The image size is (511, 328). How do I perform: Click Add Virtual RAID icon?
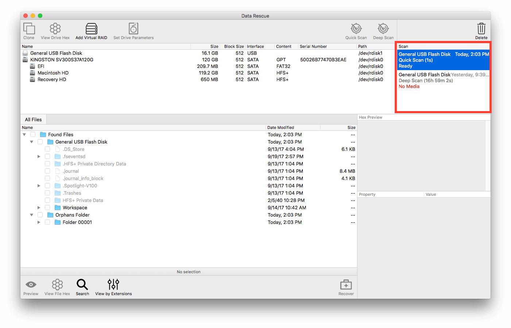[91, 31]
